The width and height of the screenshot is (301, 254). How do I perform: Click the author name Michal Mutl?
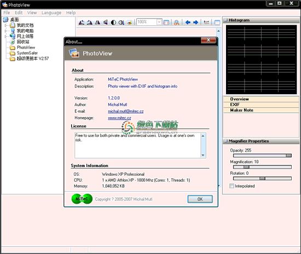pyautogui.click(x=117, y=105)
